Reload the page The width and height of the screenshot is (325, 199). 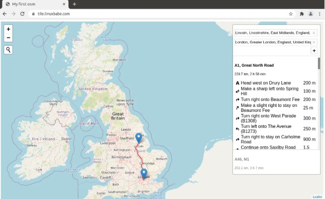click(x=22, y=14)
